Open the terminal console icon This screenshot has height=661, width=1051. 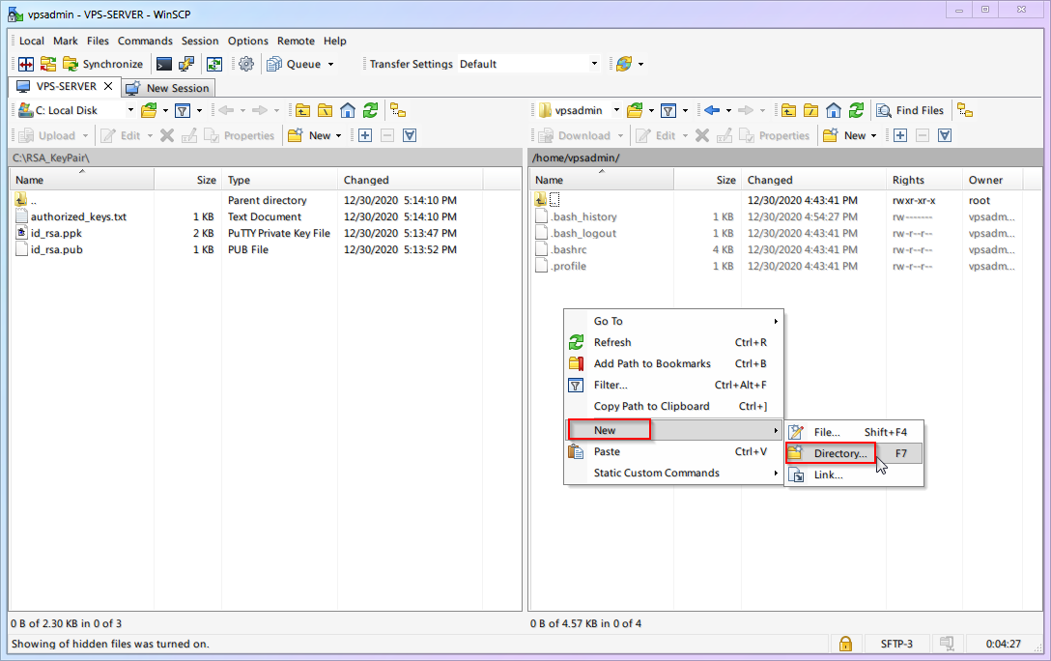(164, 64)
